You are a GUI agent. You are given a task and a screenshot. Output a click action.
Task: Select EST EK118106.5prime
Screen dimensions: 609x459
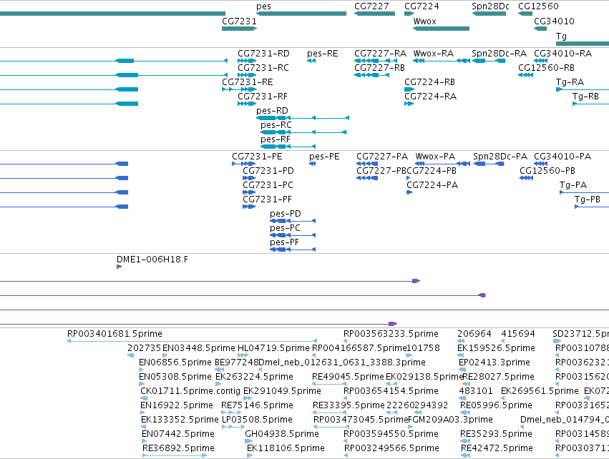tap(250, 455)
